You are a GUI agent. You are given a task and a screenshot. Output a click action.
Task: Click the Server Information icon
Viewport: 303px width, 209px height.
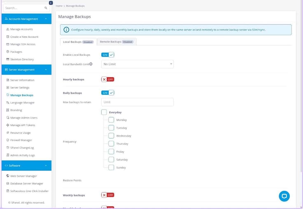(8, 80)
